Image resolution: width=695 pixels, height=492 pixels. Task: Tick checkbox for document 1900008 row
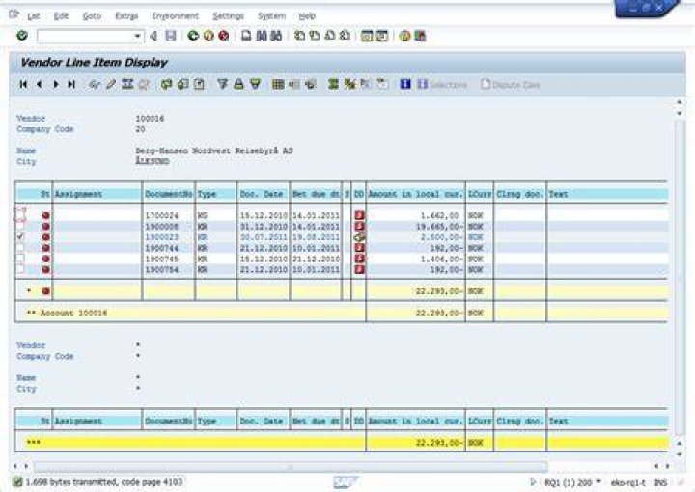(20, 227)
